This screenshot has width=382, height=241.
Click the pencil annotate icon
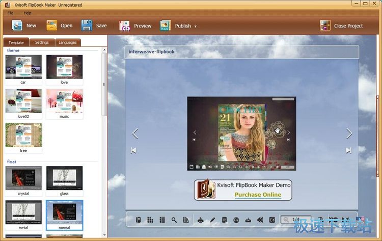point(212,220)
